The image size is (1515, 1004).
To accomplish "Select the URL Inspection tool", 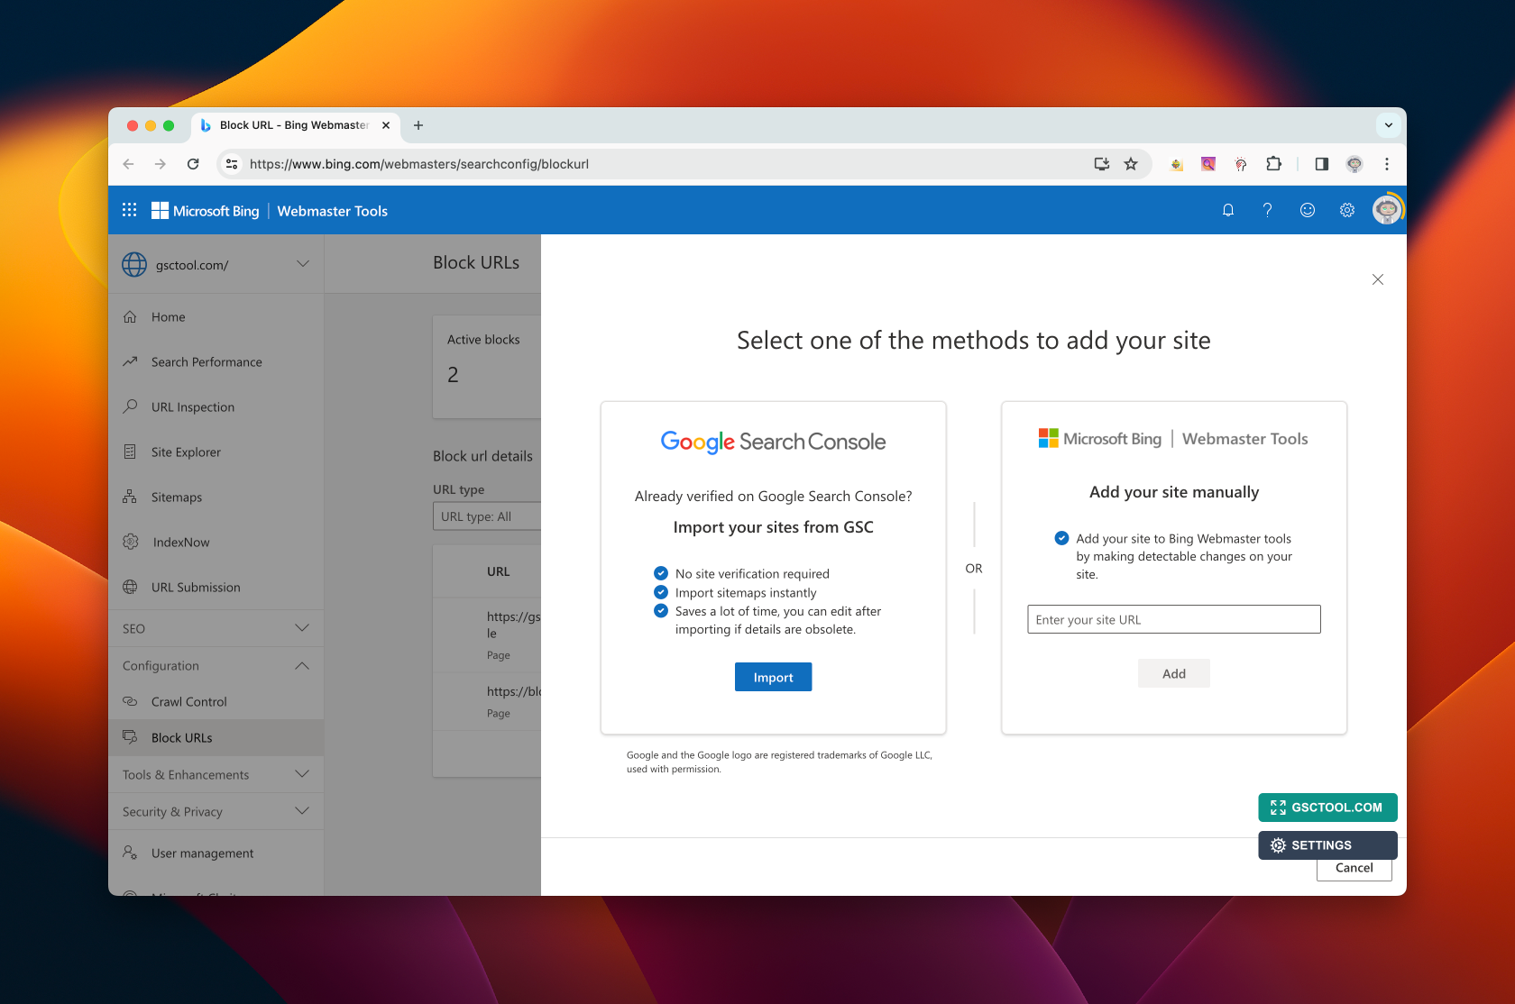I will click(192, 406).
